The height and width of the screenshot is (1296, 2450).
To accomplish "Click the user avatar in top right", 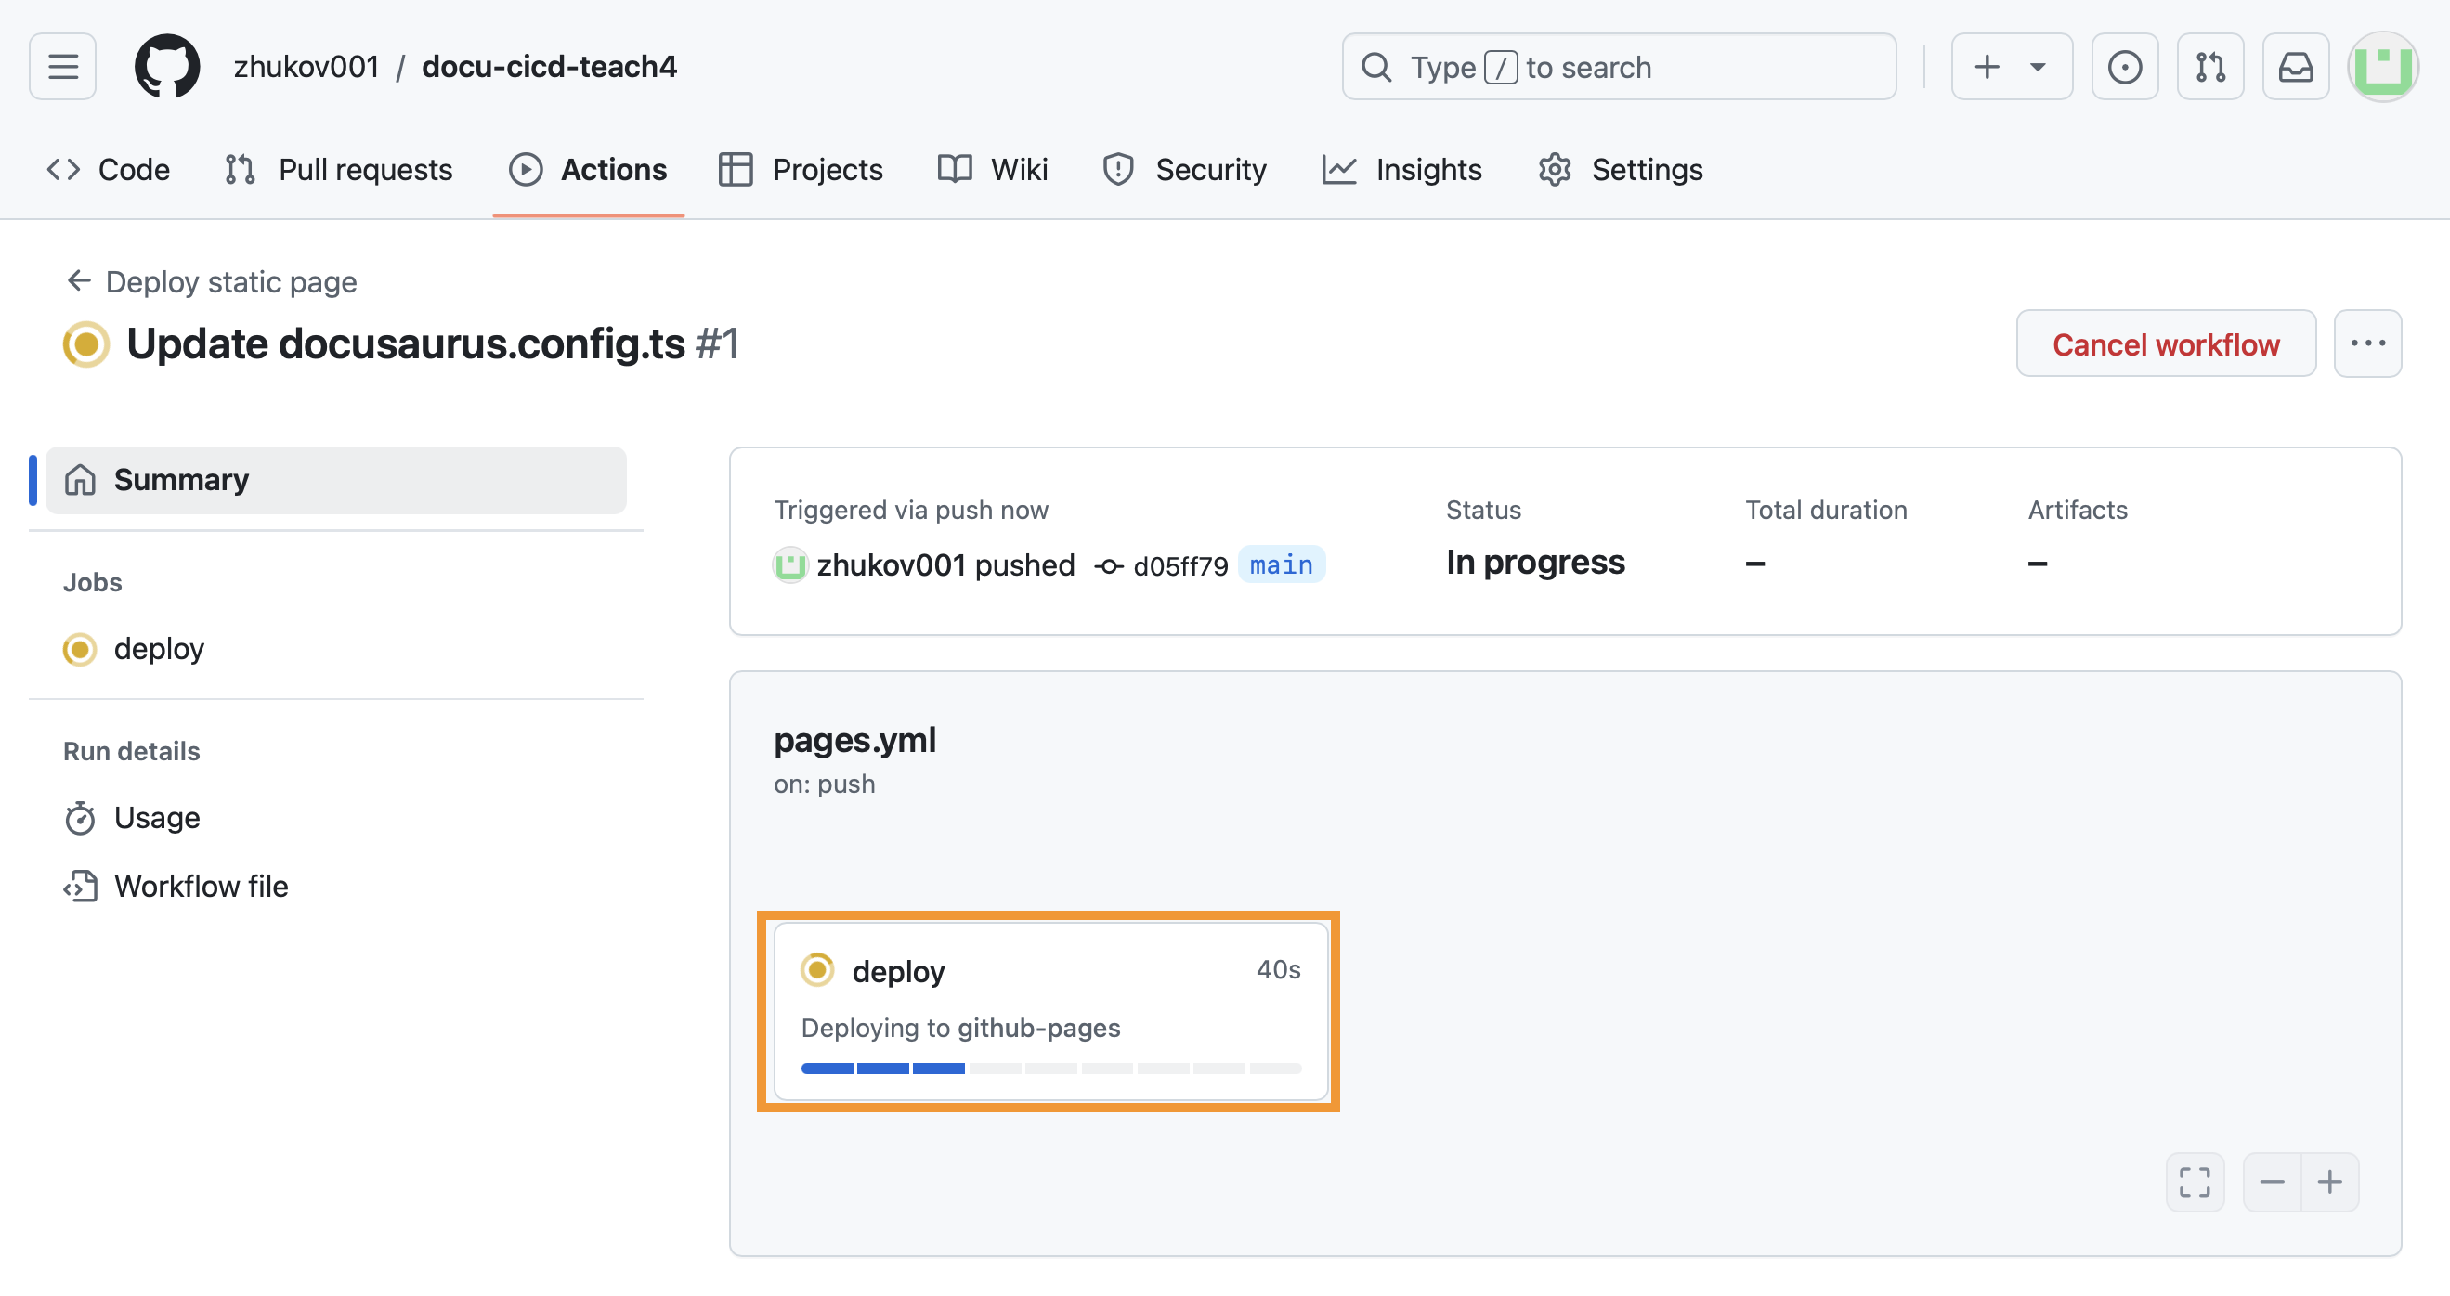I will click(x=2382, y=67).
